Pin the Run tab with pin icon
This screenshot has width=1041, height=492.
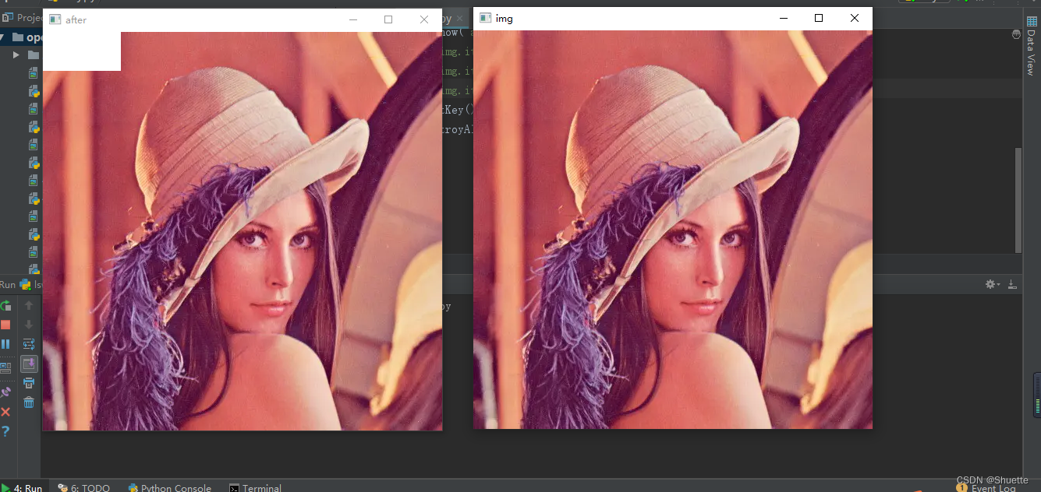(x=5, y=392)
